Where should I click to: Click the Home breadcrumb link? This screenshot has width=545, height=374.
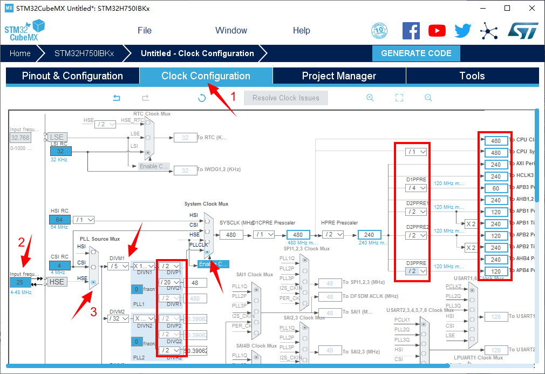click(20, 53)
